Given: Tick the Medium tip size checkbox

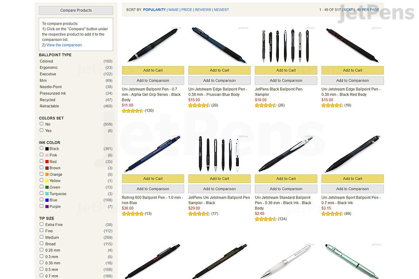Looking at the screenshot, I should tap(41, 237).
